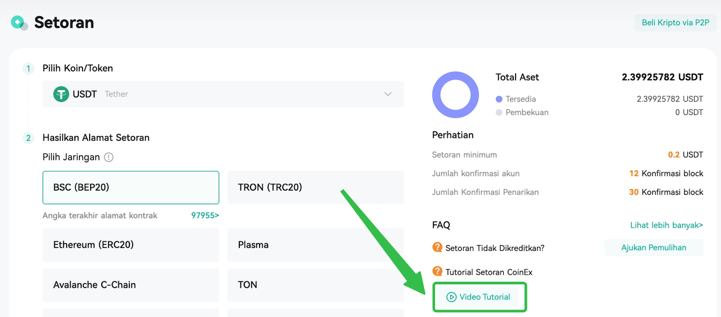Open Lihat lebih banyak FAQ link
The width and height of the screenshot is (721, 317).
(x=666, y=225)
